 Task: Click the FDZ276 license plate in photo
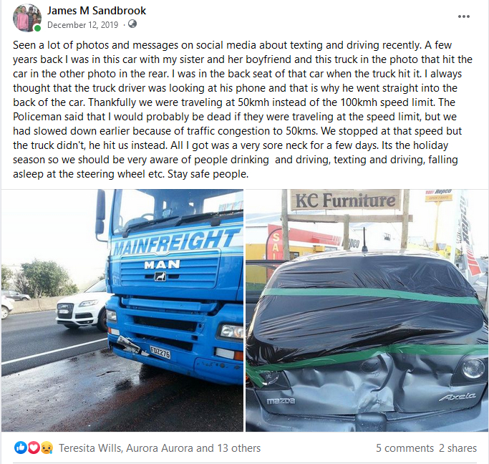(x=160, y=352)
